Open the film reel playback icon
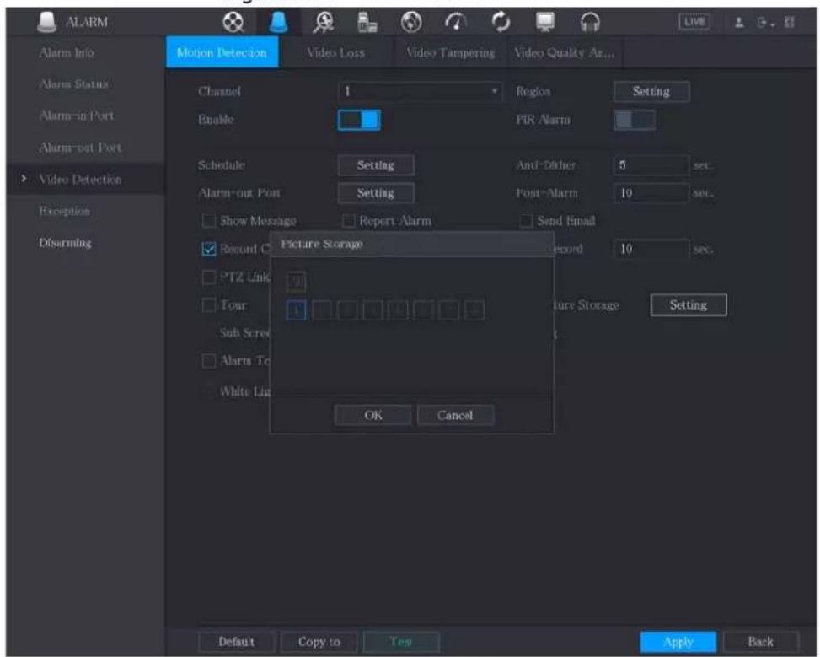Viewport: 820px width, 657px height. pos(233,23)
